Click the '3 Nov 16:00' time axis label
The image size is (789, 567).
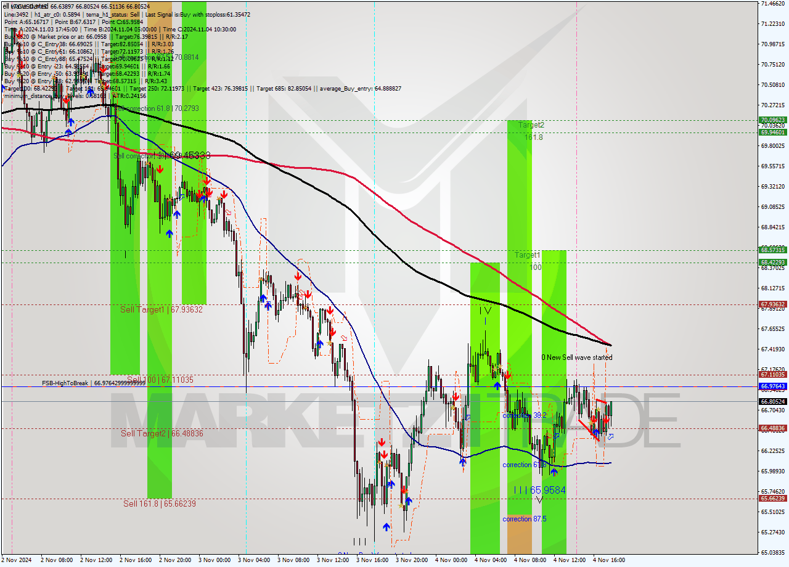point(372,560)
